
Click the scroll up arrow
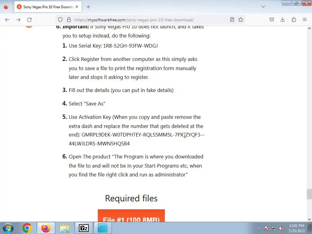(310, 28)
